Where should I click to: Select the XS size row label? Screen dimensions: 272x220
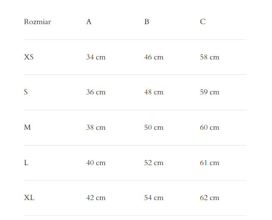(29, 57)
